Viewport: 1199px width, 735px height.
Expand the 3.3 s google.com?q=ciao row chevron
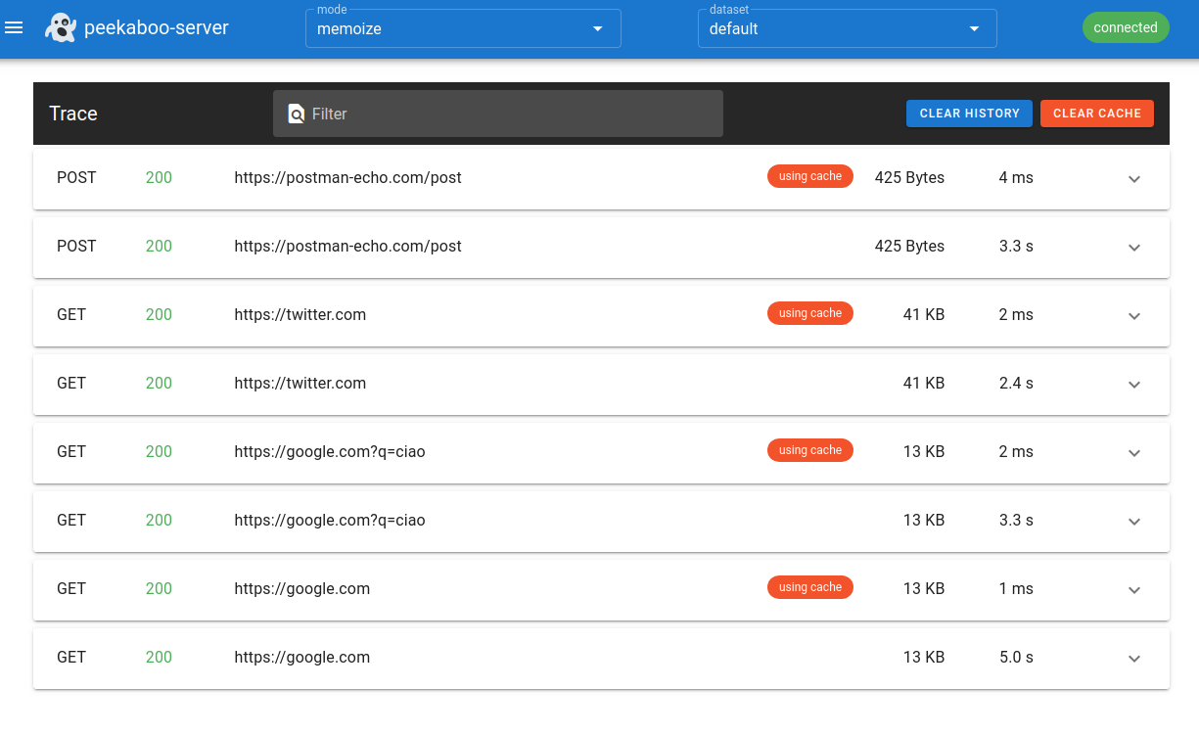coord(1134,521)
